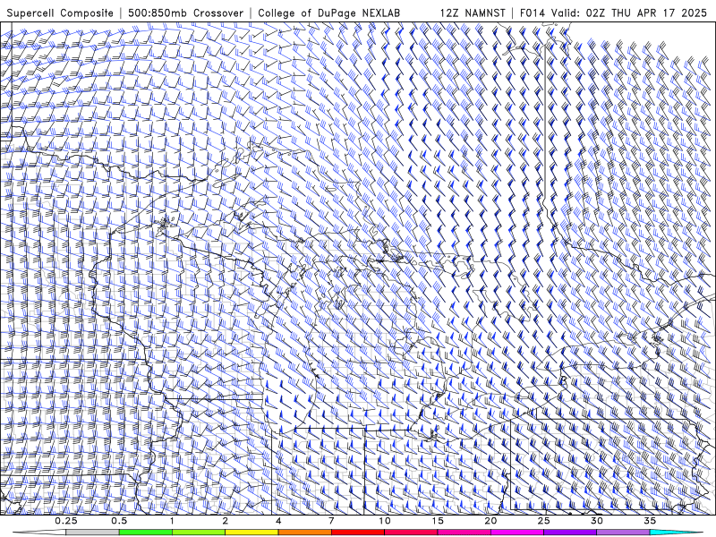Click the crimson color bar segment after 10
The image size is (716, 537).
tap(411, 533)
